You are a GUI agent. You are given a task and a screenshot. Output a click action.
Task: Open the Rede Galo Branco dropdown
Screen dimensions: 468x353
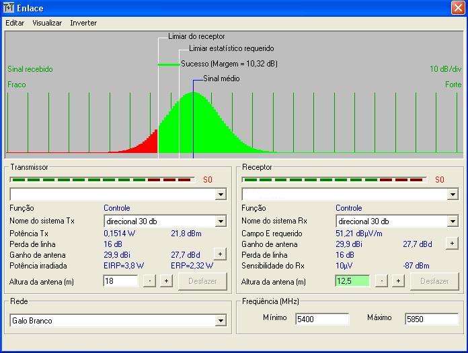[221, 321]
